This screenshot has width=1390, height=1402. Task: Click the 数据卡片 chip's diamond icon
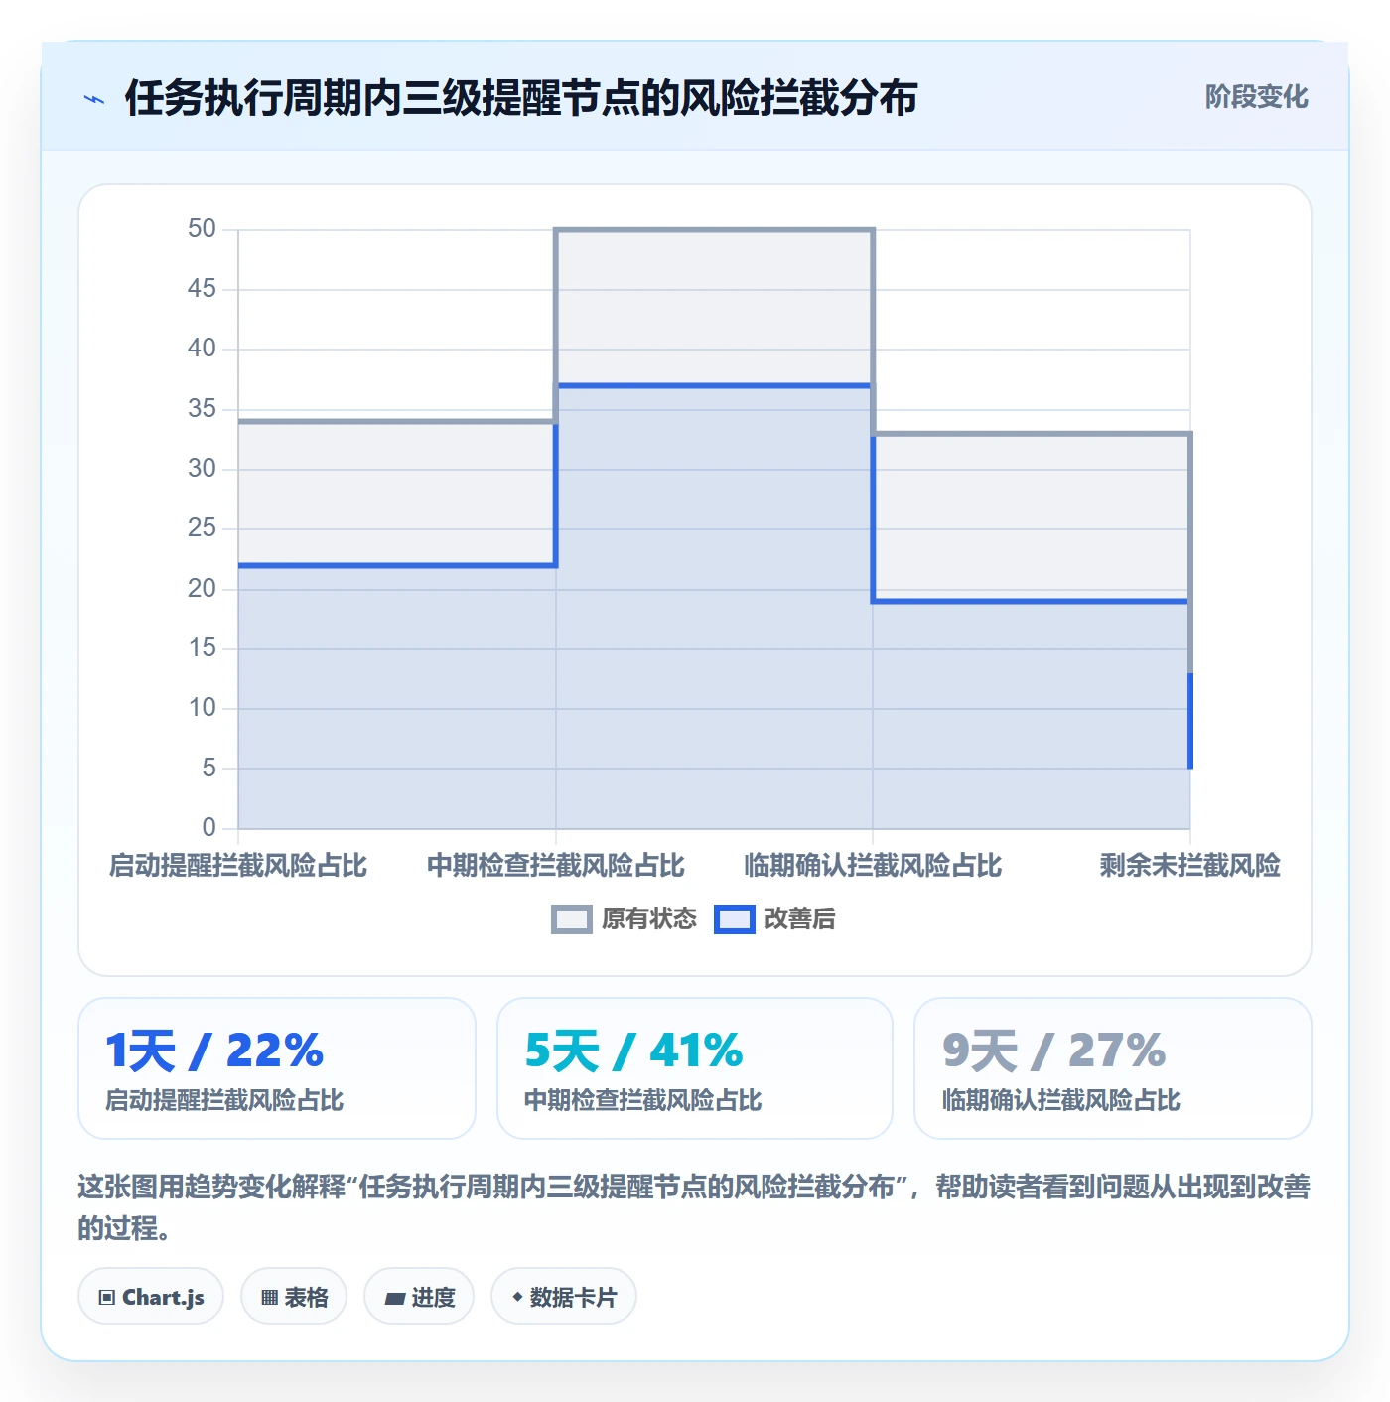517,1297
